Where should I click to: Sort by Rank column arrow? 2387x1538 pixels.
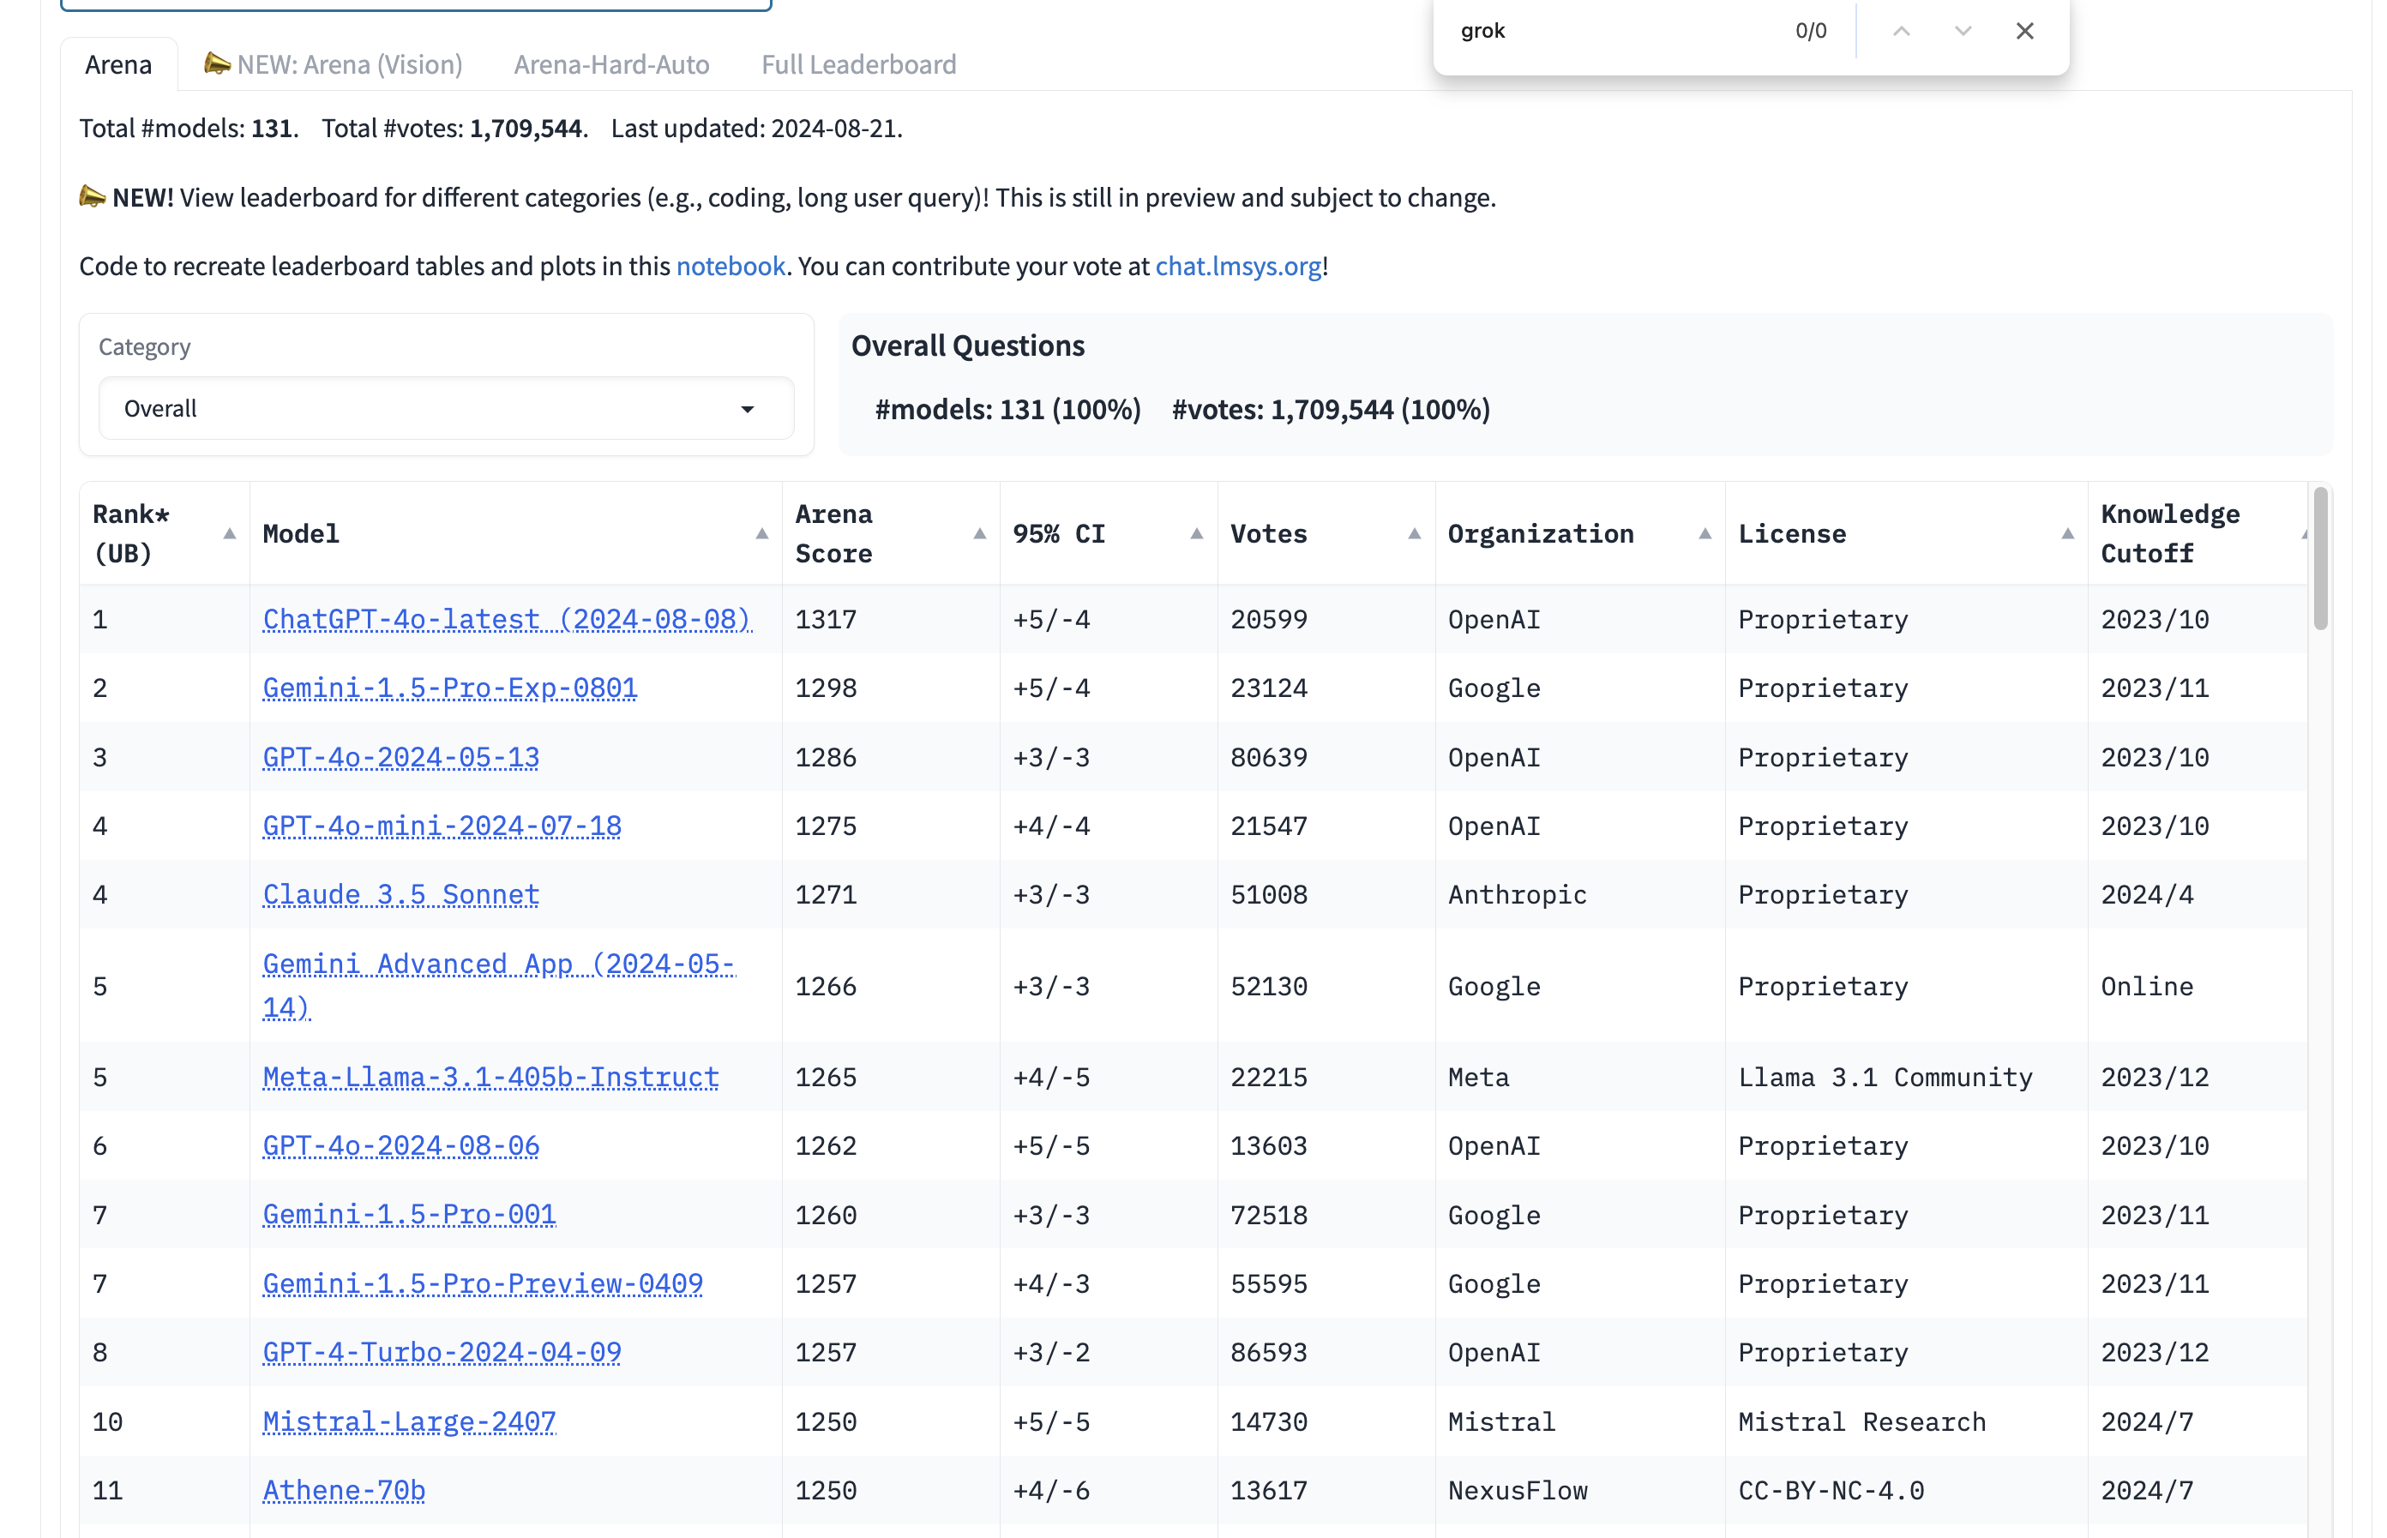pyautogui.click(x=230, y=533)
